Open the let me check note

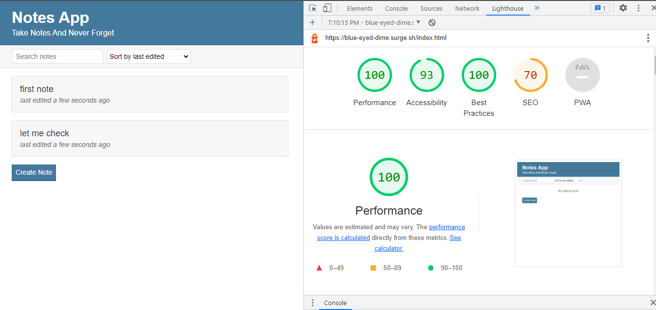coord(150,138)
